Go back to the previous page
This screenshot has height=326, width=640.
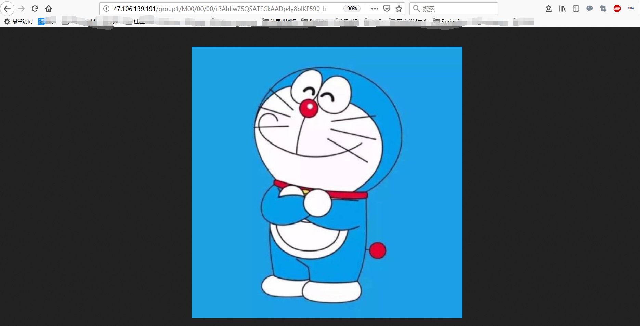click(7, 9)
